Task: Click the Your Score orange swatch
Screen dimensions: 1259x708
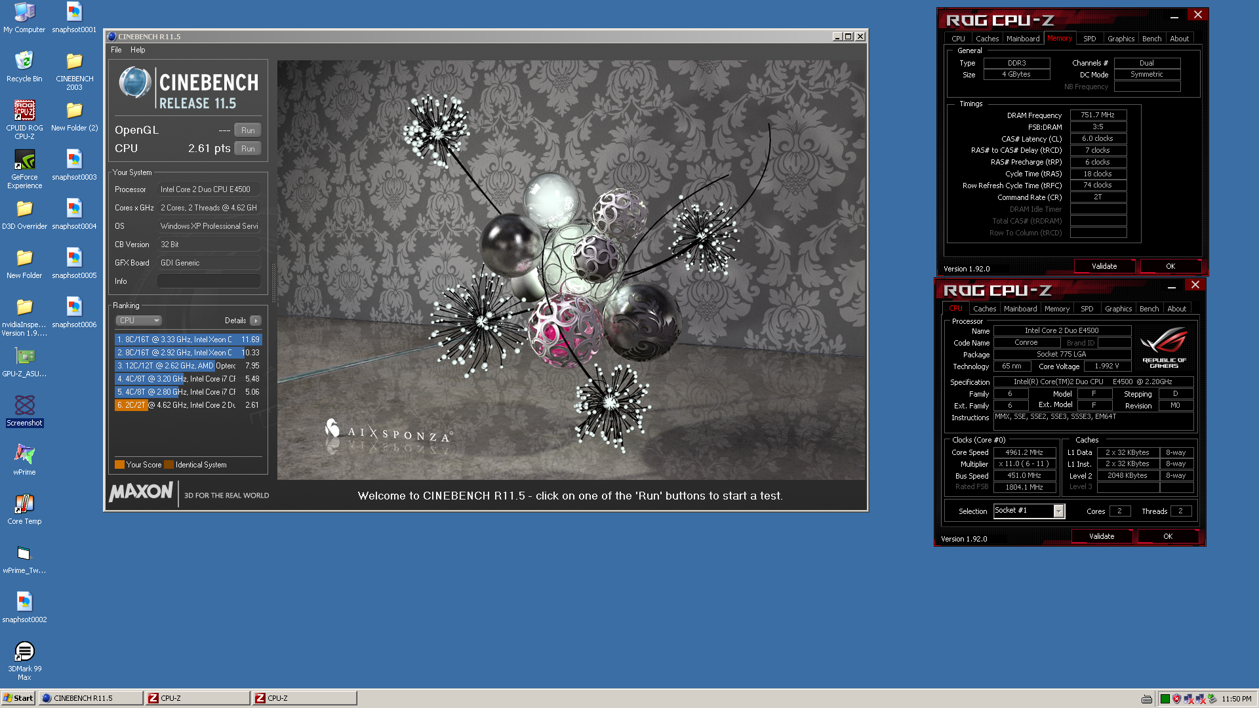Action: (119, 465)
